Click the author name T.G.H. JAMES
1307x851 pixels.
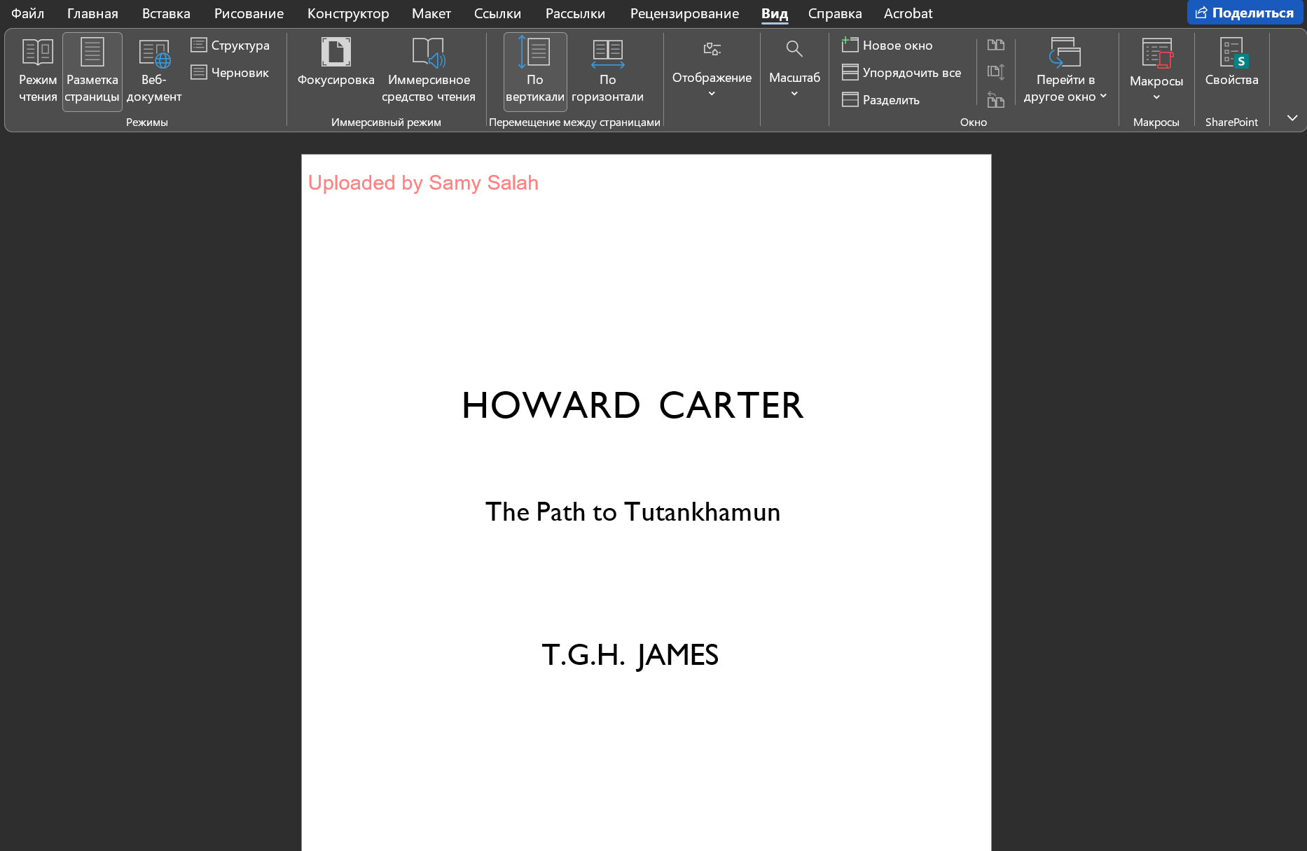point(630,655)
